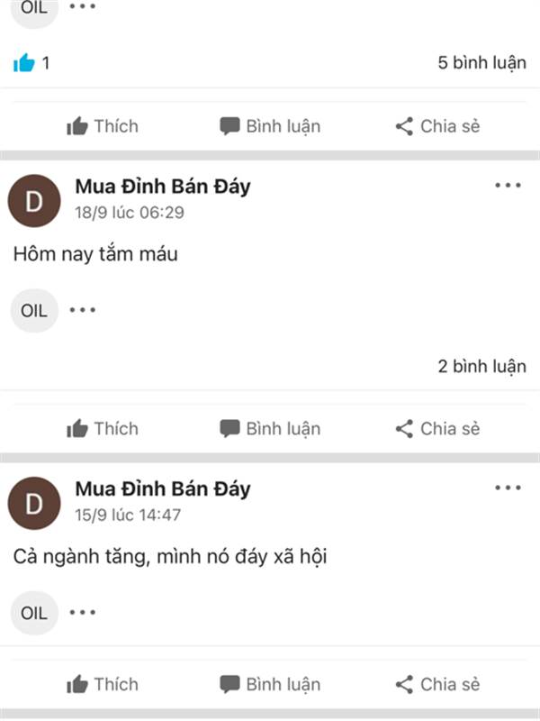Select the OIL tag on the 18/9 post

tap(34, 311)
